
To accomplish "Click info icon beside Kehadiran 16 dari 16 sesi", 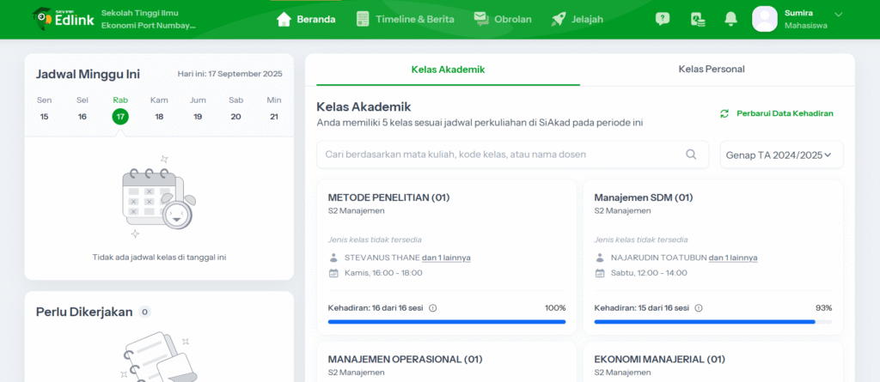I will [432, 308].
